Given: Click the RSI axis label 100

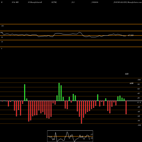Looking at the screenshot, I should 2,26.
